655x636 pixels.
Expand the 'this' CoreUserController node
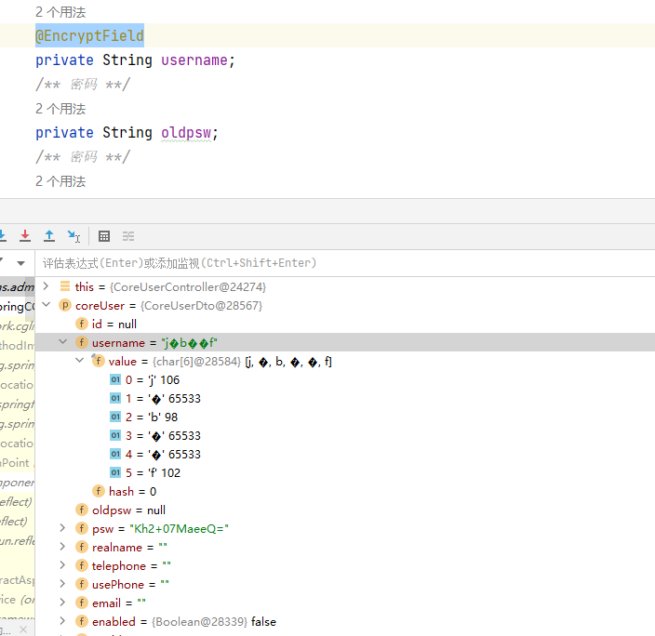[x=47, y=286]
